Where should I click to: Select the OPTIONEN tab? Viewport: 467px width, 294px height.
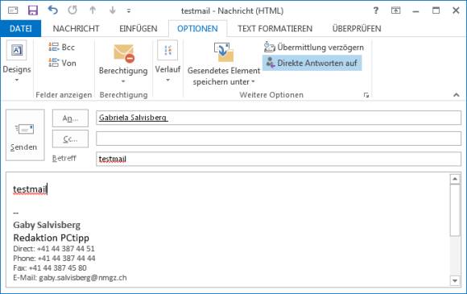pyautogui.click(x=197, y=29)
